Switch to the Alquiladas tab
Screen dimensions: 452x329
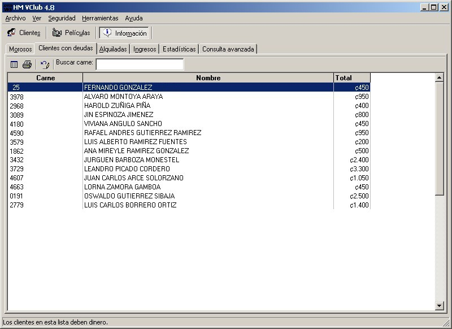click(x=113, y=49)
